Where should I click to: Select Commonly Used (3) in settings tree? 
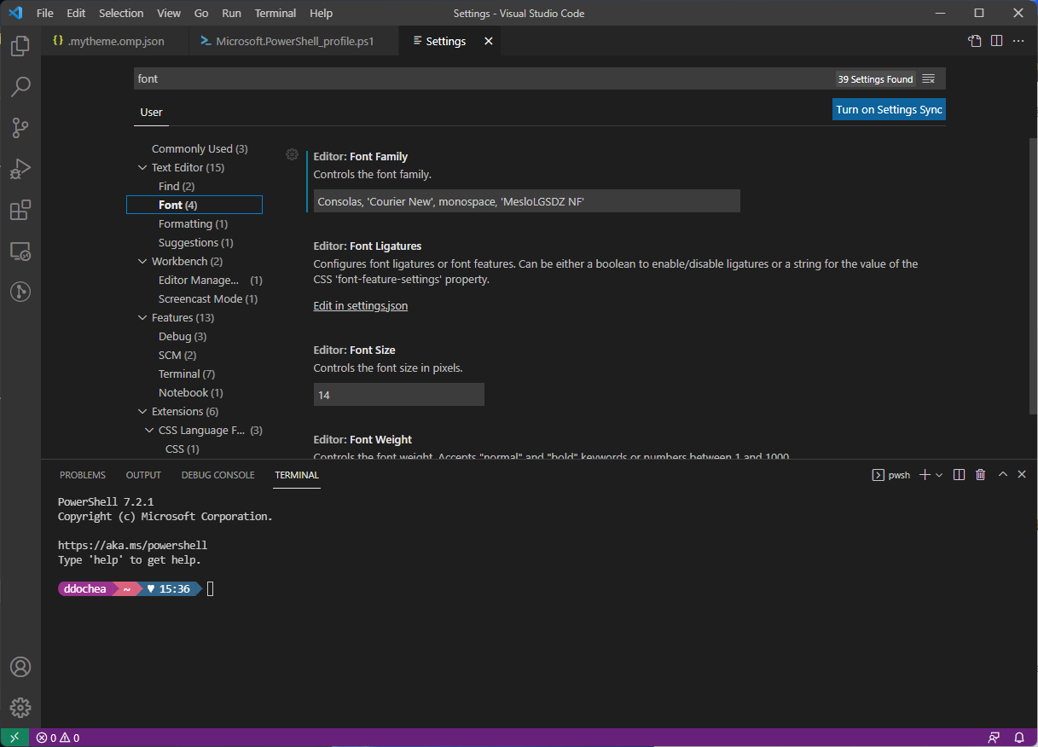[x=200, y=149]
